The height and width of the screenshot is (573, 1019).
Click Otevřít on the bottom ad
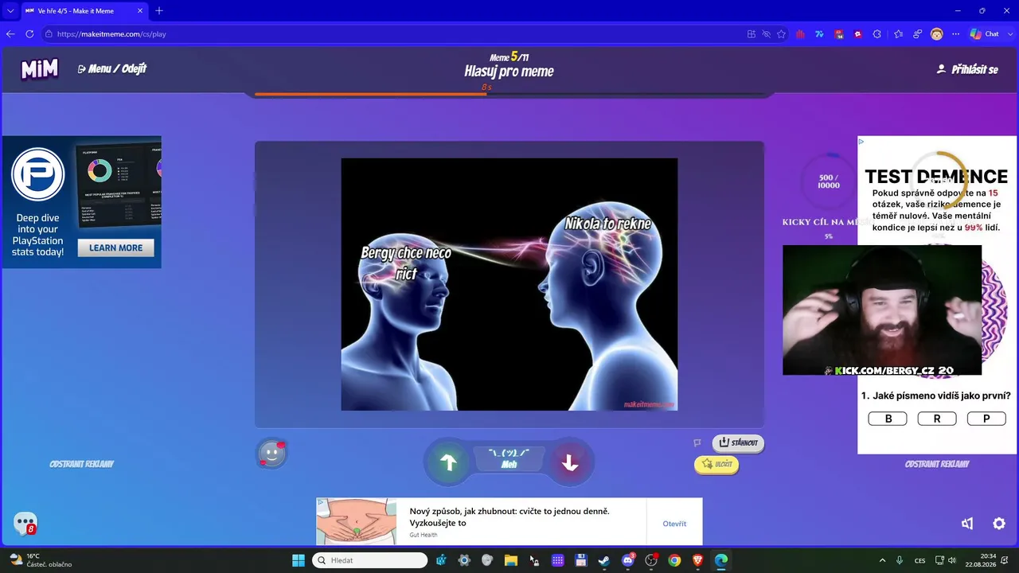(x=674, y=524)
